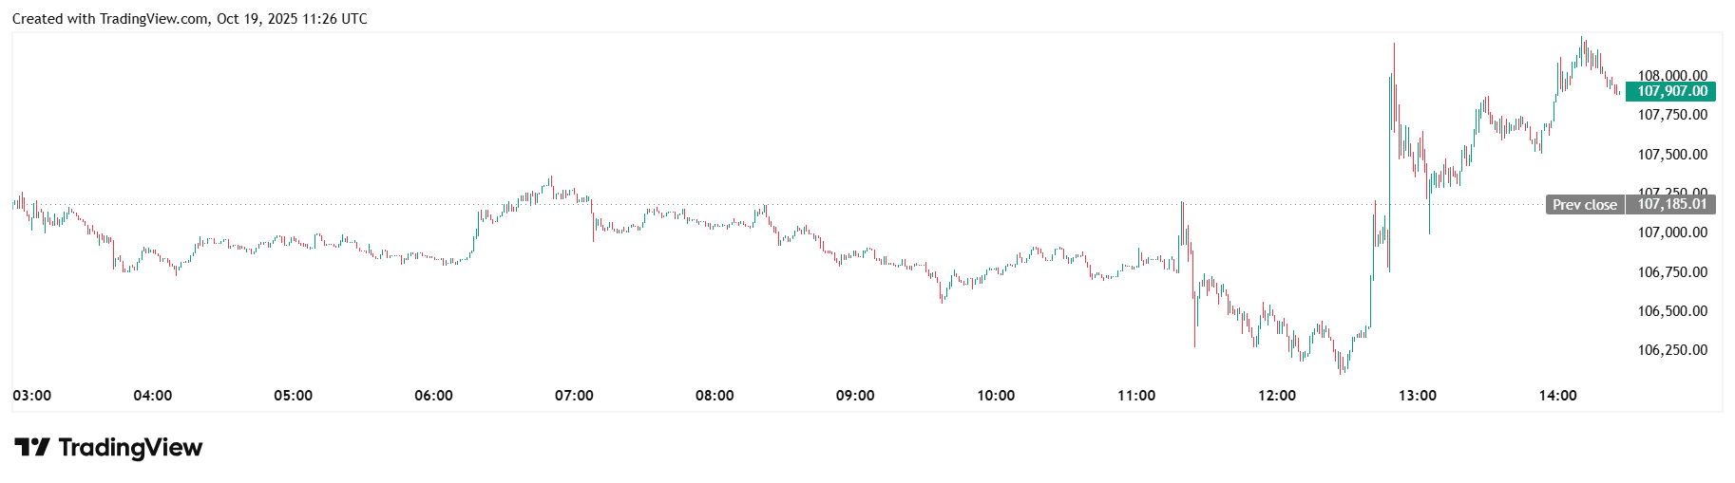Click the 14:00 time axis label

1558,396
